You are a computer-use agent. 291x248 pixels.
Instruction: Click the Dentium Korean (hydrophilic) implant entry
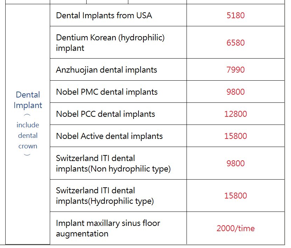click(x=110, y=43)
